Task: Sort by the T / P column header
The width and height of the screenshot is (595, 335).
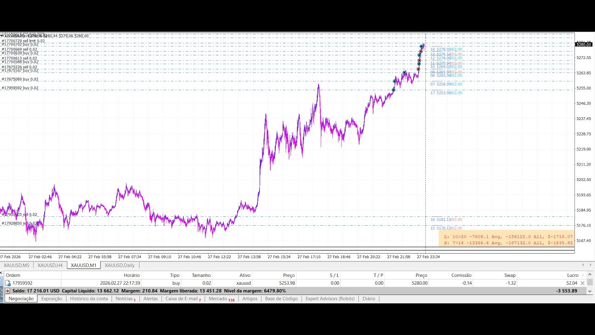Action: point(378,275)
